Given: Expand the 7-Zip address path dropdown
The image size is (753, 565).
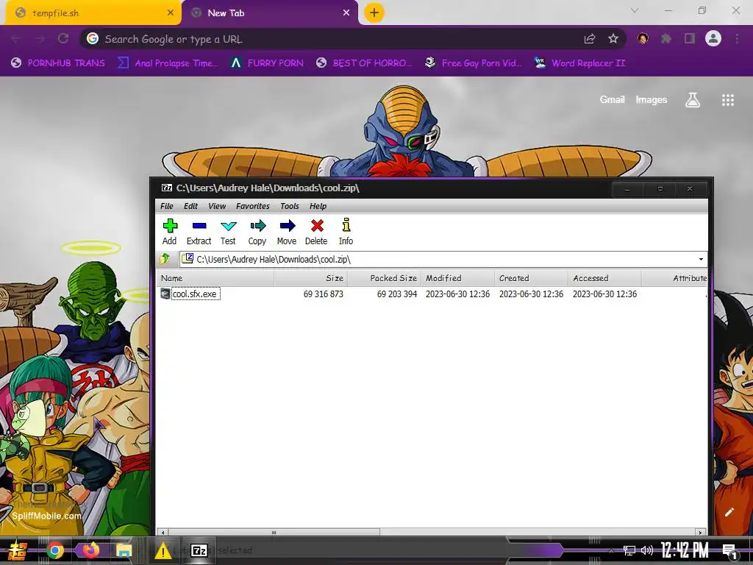Looking at the screenshot, I should 701,260.
